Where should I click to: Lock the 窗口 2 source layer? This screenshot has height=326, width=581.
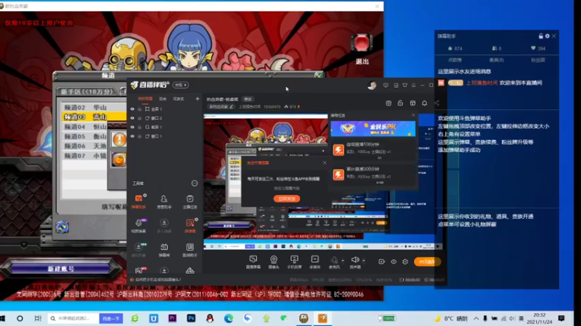(139, 118)
